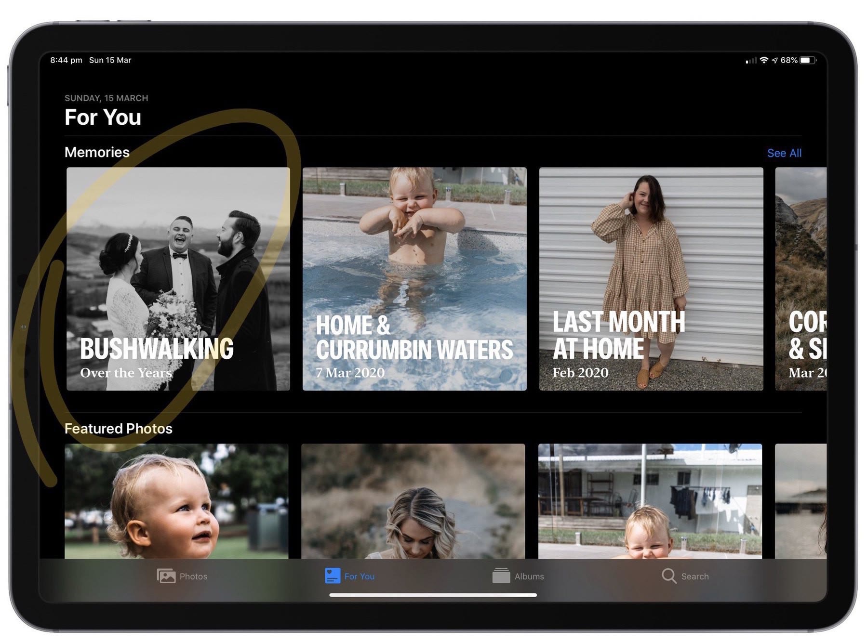The width and height of the screenshot is (867, 641).
Task: Tap the battery icon in status bar
Action: click(x=808, y=60)
